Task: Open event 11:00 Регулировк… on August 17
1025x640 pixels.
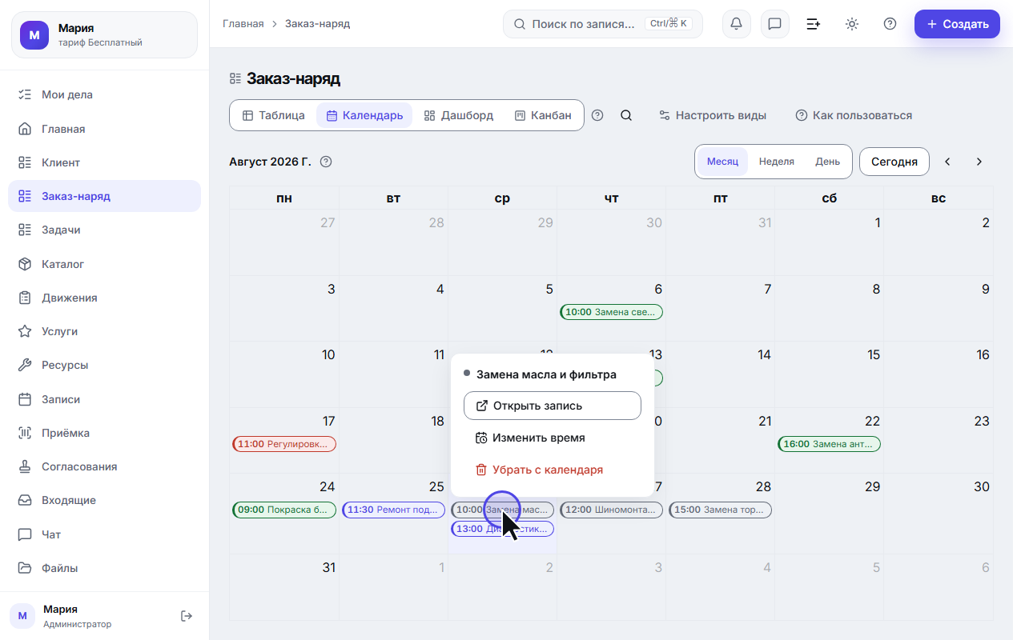Action: click(284, 444)
